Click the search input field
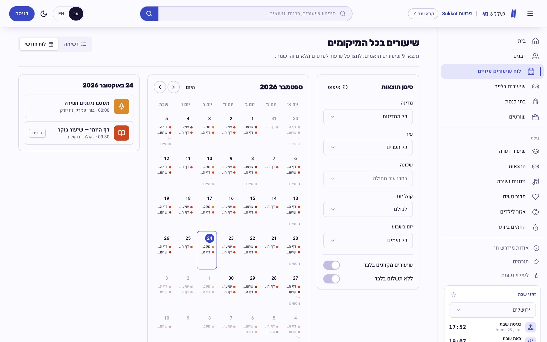 pyautogui.click(x=255, y=14)
